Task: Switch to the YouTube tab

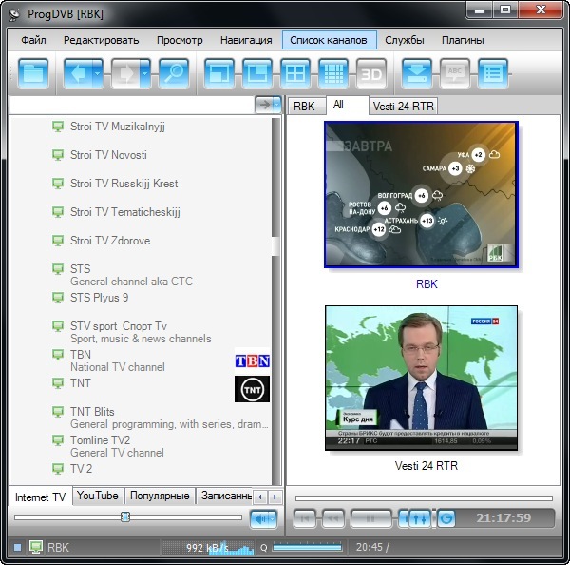Action: tap(98, 496)
